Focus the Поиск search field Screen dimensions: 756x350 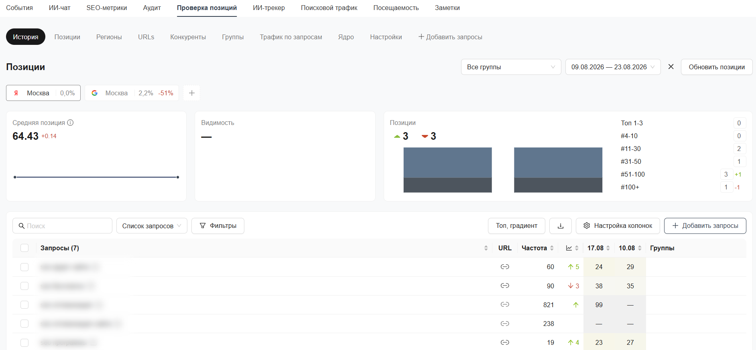(62, 226)
